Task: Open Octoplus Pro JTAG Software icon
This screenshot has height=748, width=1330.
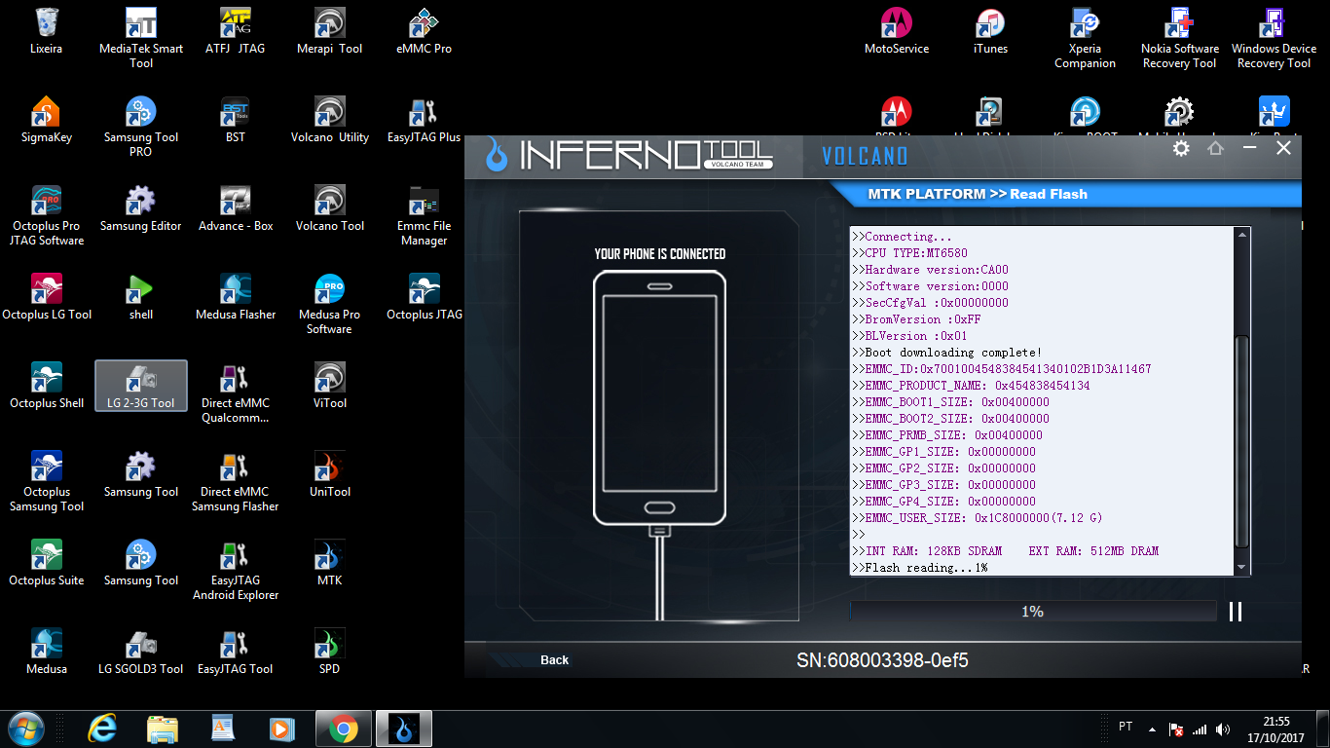Action: coord(46,215)
